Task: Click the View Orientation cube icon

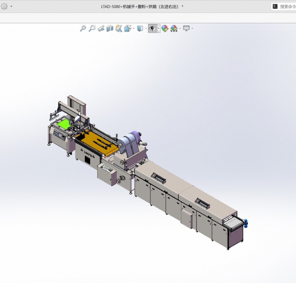Action: 128,29
